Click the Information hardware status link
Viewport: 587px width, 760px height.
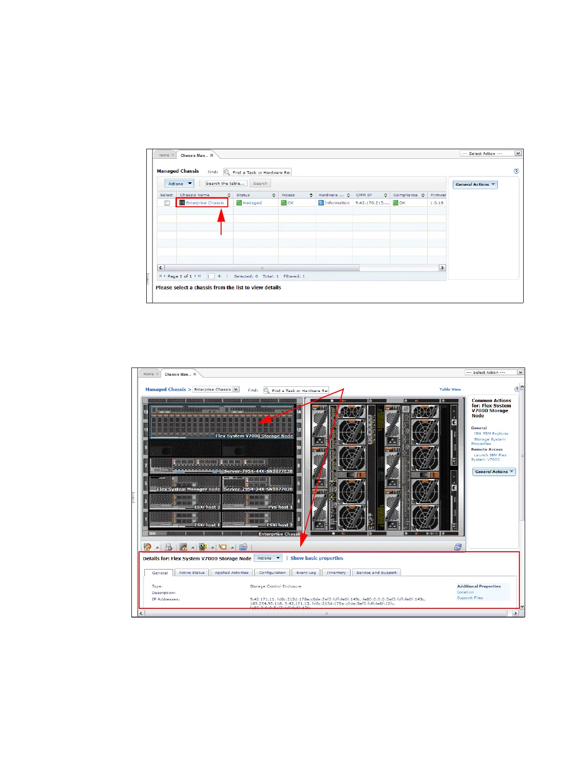pos(337,203)
